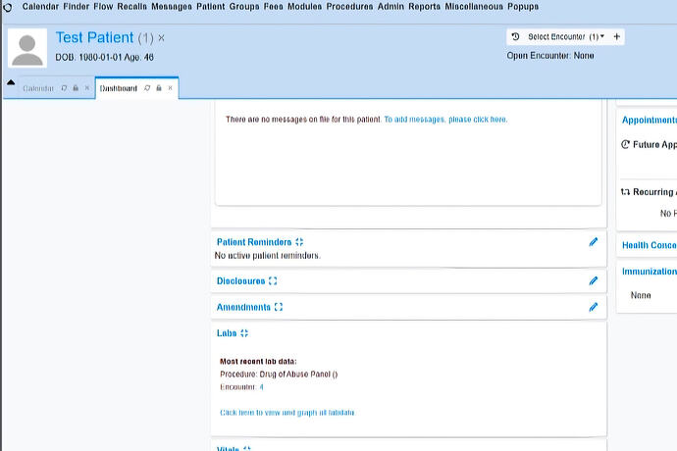This screenshot has width=677, height=451.
Task: Click the Future Appointments clock icon
Action: 625,144
